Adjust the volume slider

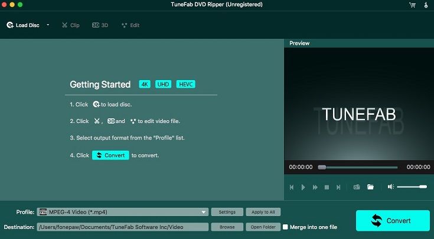(x=412, y=187)
